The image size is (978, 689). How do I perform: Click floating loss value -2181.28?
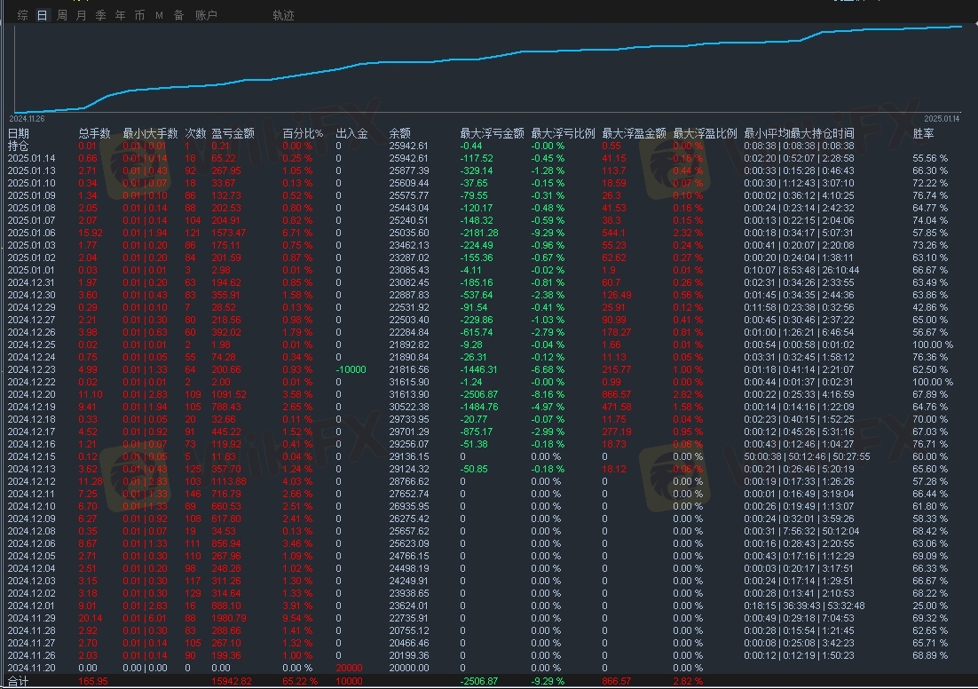click(479, 233)
